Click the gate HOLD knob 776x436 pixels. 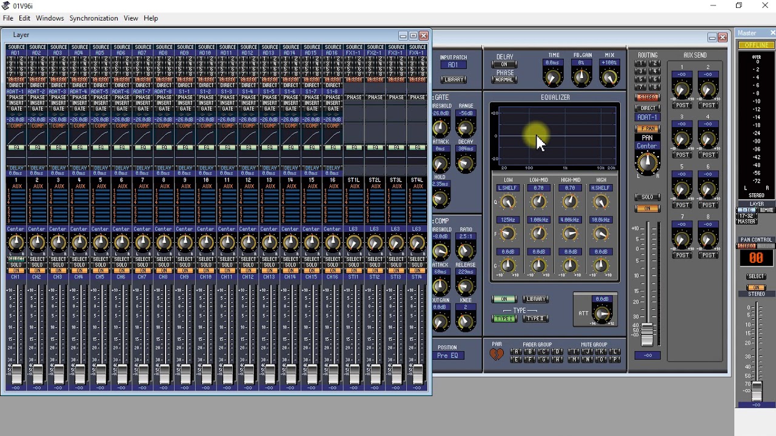pos(441,199)
